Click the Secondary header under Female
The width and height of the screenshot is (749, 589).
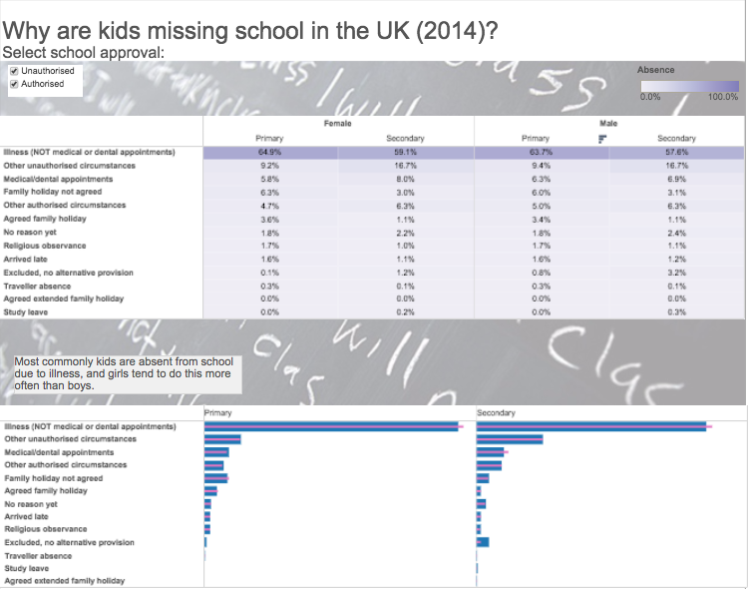[406, 139]
